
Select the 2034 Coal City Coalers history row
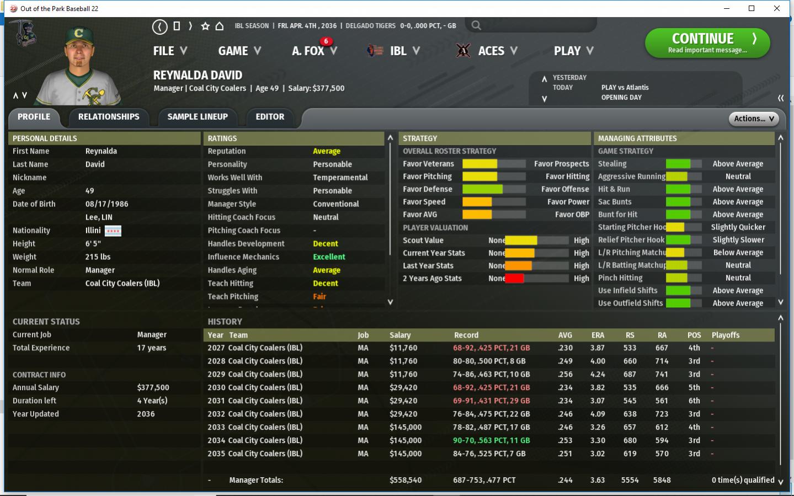[x=489, y=441]
